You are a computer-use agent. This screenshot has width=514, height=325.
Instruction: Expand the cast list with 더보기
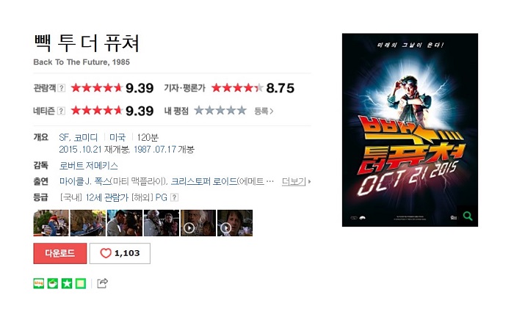[296, 181]
